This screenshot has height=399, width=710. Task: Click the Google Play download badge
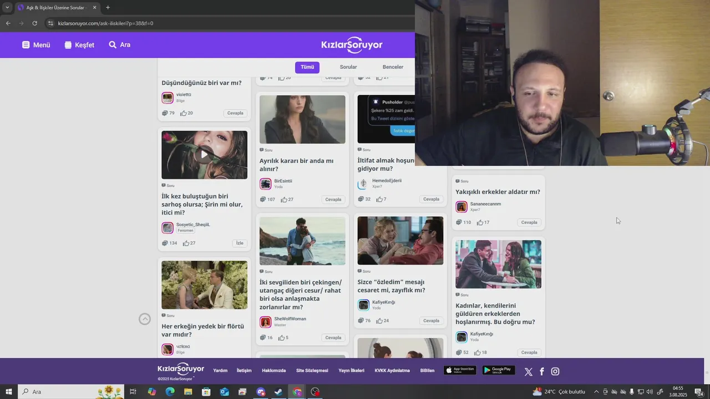pos(499,370)
